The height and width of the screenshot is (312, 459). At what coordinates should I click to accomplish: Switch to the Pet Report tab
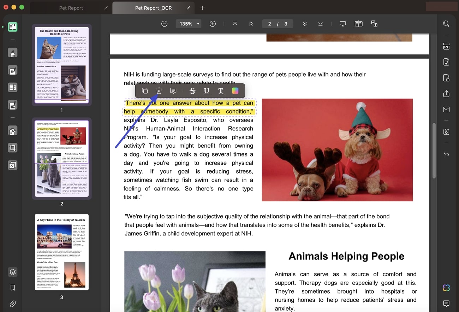71,8
